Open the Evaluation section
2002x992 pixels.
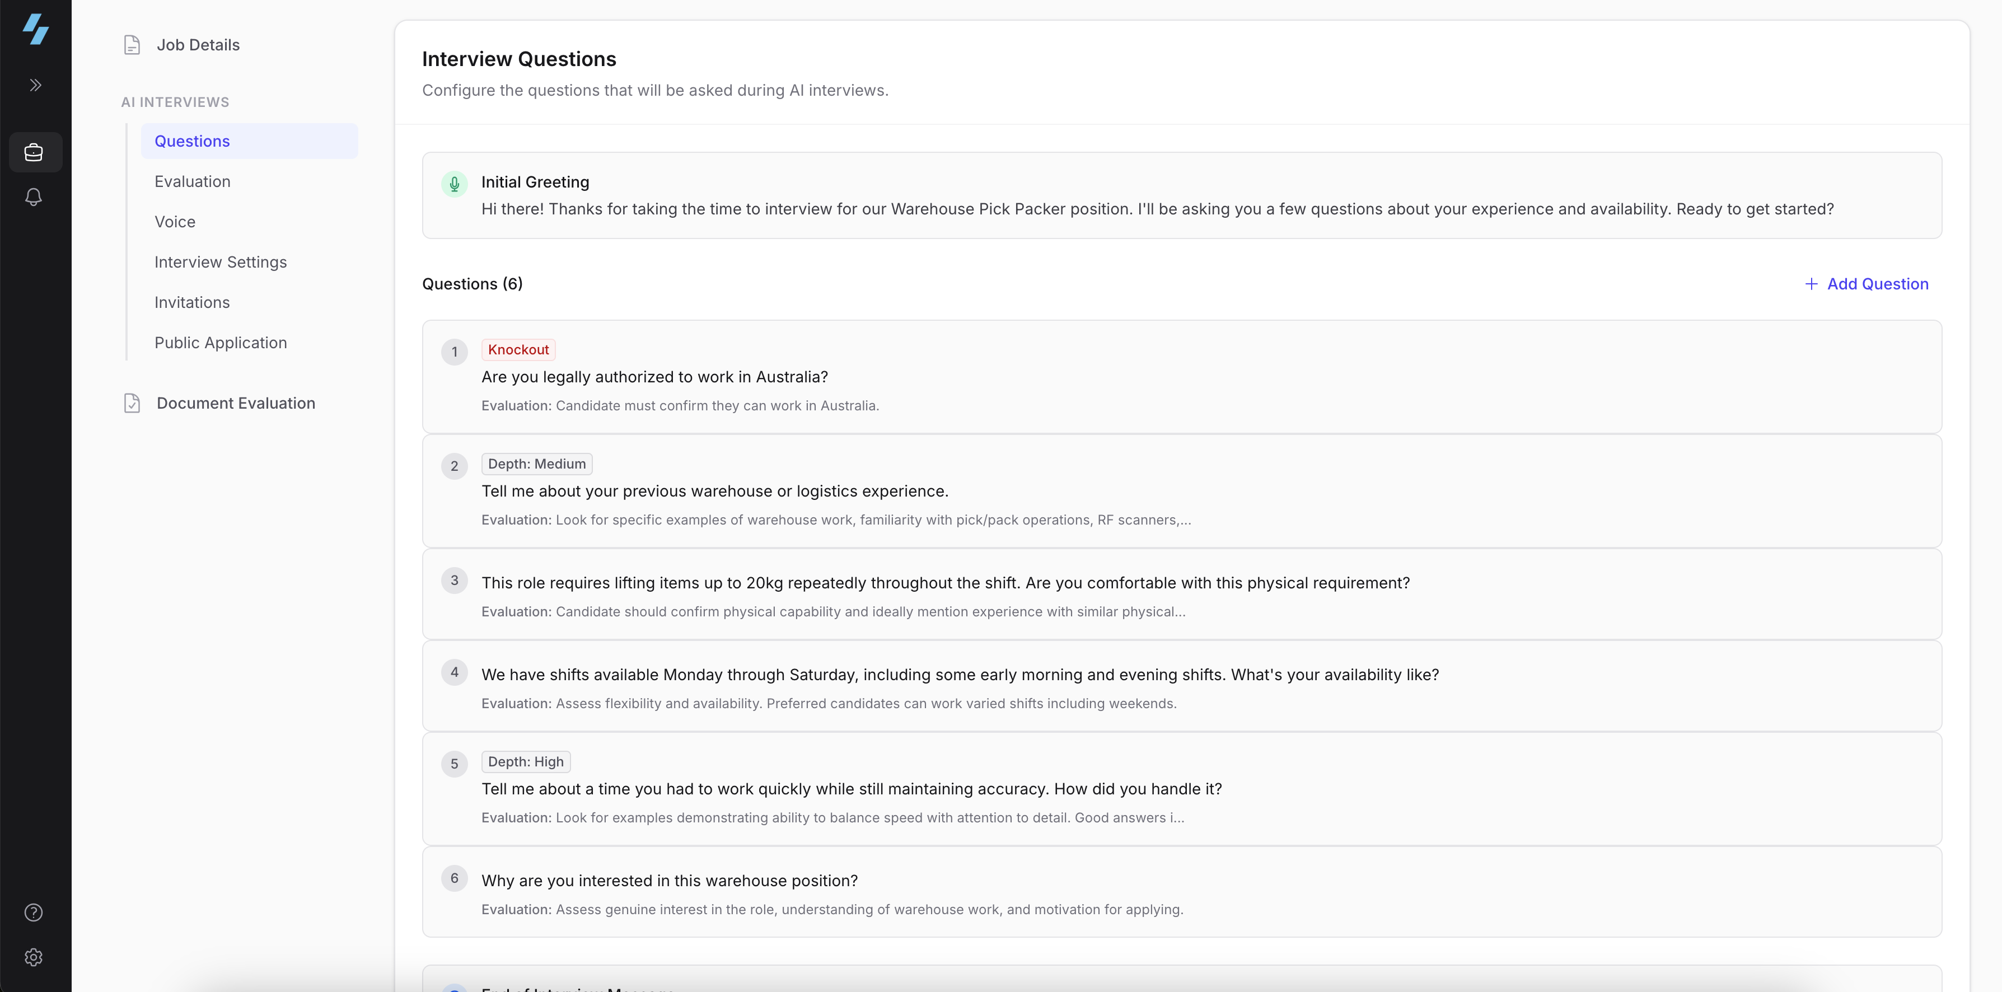point(192,181)
